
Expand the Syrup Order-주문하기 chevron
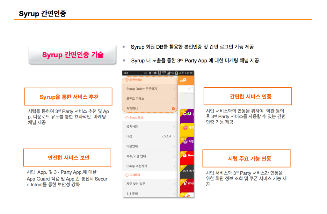(174, 89)
